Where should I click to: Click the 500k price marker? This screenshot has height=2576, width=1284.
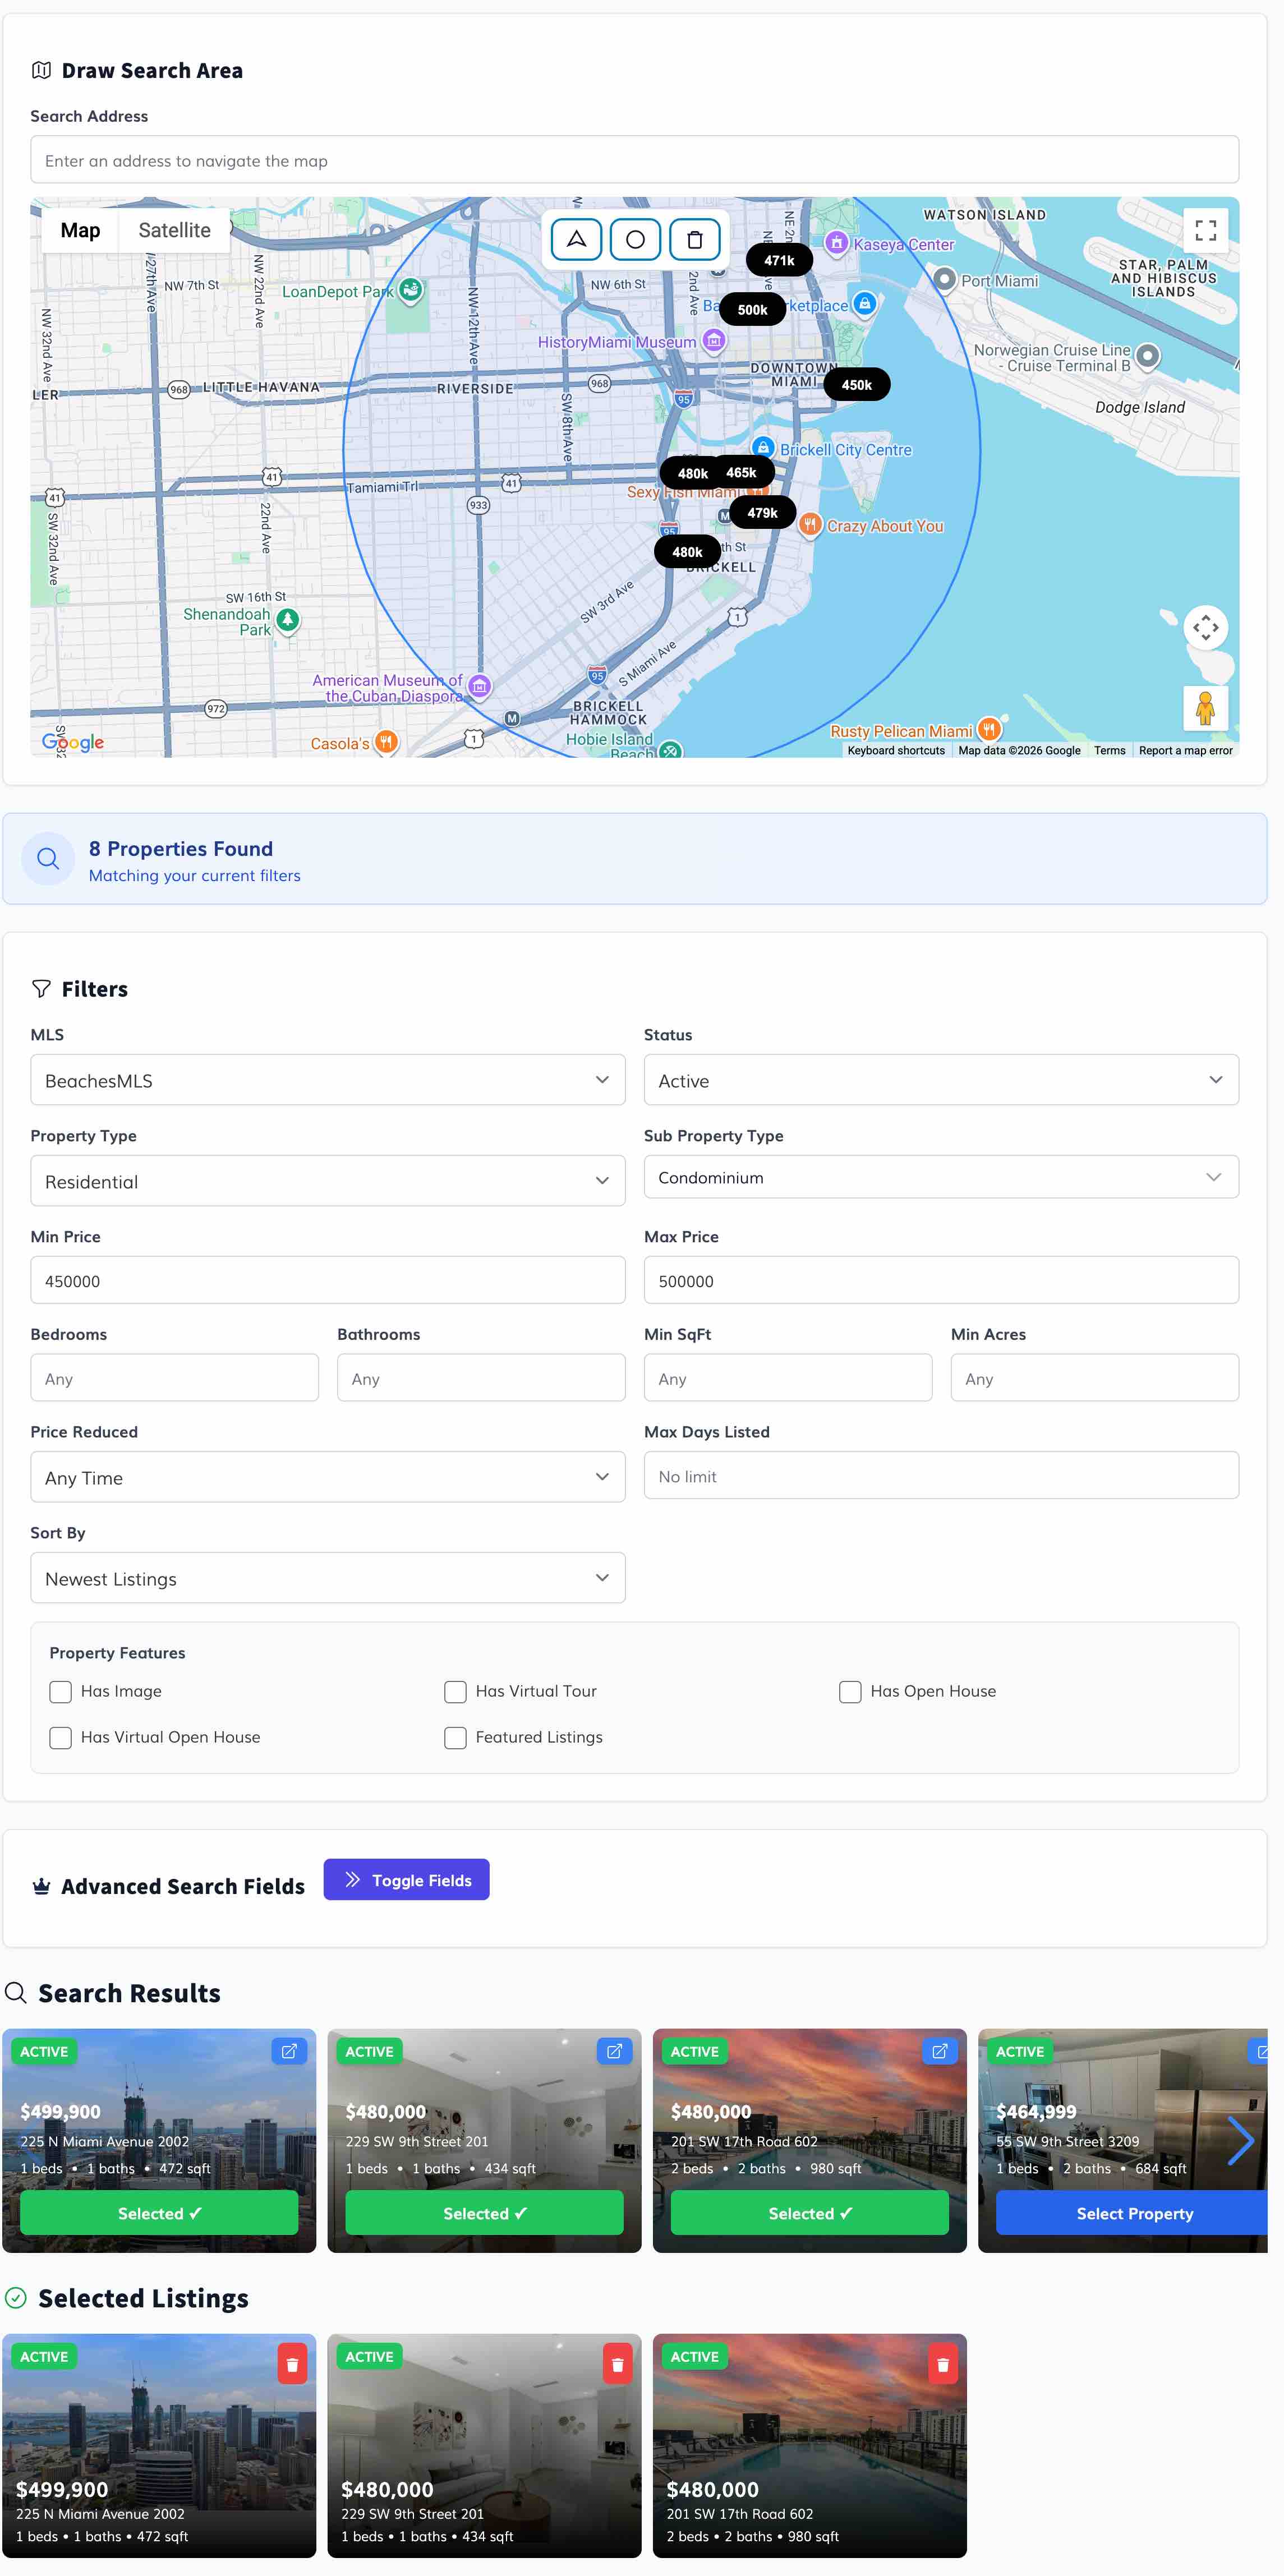click(752, 309)
